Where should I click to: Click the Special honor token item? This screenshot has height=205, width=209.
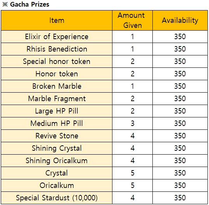(57, 61)
